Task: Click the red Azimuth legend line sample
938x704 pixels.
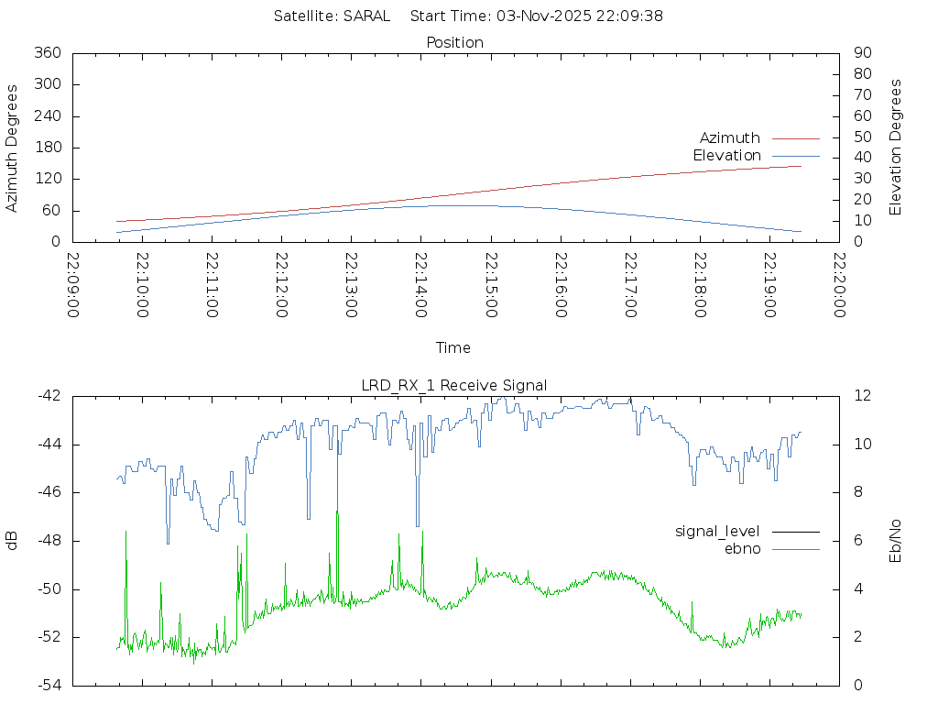Action: [x=795, y=138]
